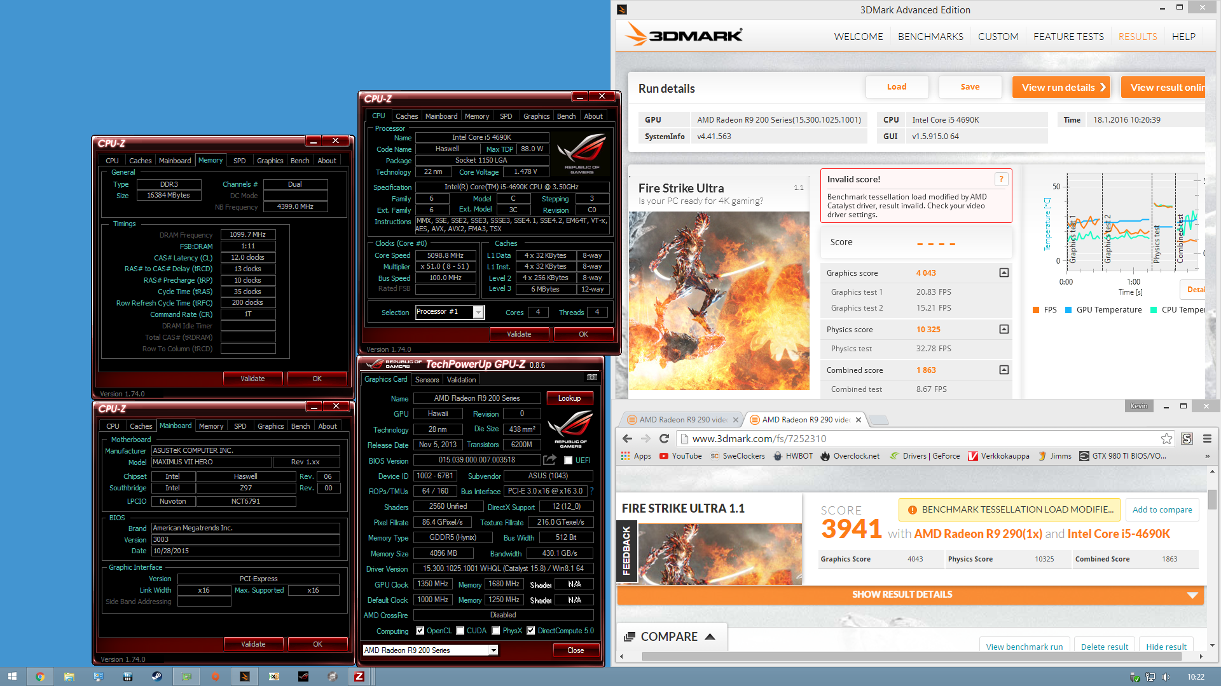Click the Lookup button in GPU-Z
1221x686 pixels.
(x=569, y=398)
